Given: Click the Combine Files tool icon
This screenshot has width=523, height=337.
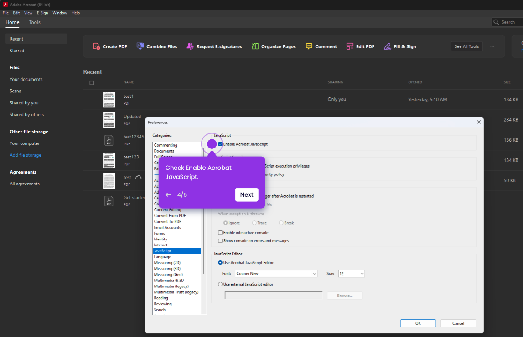Looking at the screenshot, I should [140, 46].
